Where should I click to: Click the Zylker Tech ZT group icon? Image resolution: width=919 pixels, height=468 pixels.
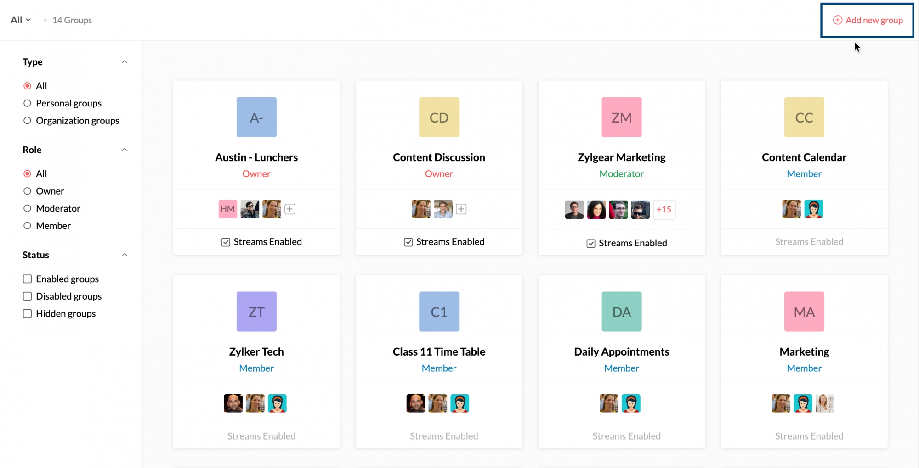(256, 312)
